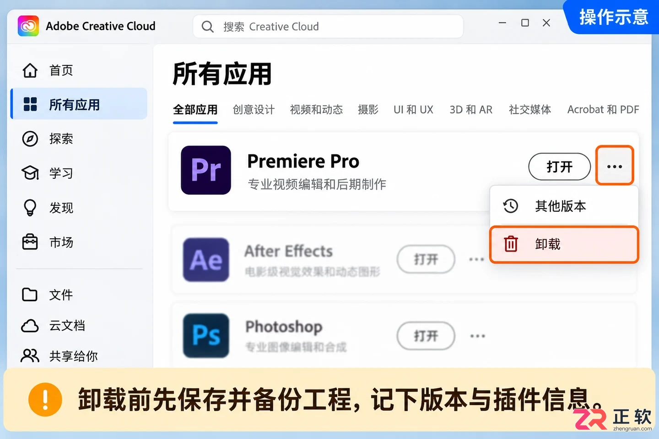This screenshot has height=439, width=659.
Task: Switch to the 创意设计 tab
Action: [x=254, y=110]
